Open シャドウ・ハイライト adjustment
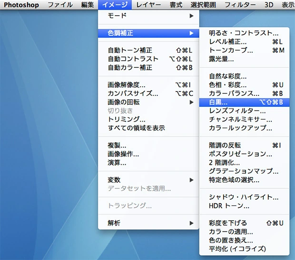Screen dimensions: 295x260 [244, 197]
